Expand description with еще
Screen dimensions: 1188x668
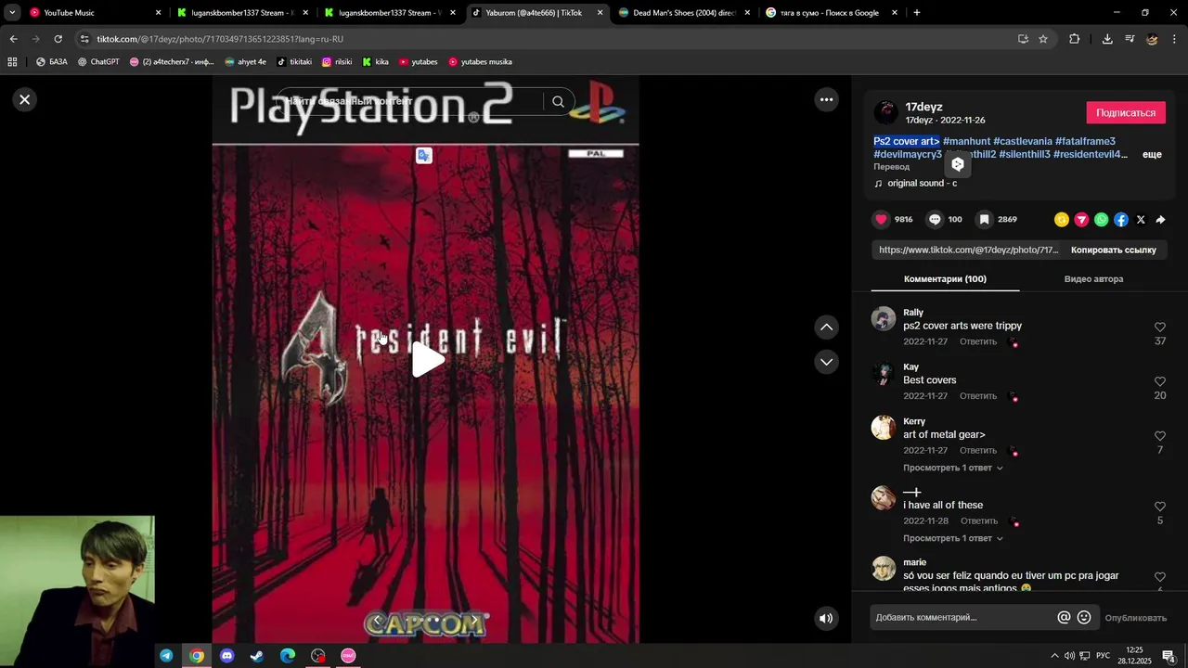point(1152,154)
